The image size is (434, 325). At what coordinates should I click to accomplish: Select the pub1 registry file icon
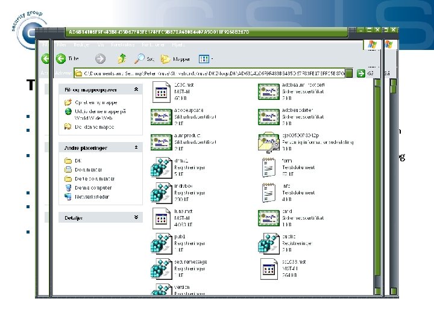click(162, 244)
